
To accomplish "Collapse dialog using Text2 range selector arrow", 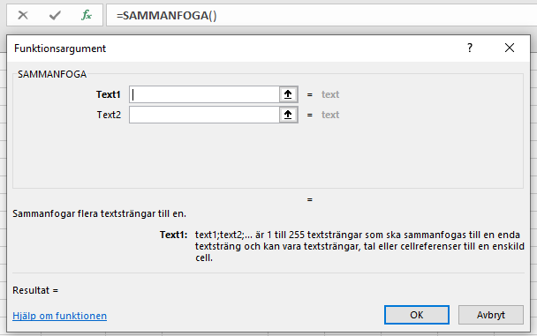I will (x=288, y=115).
